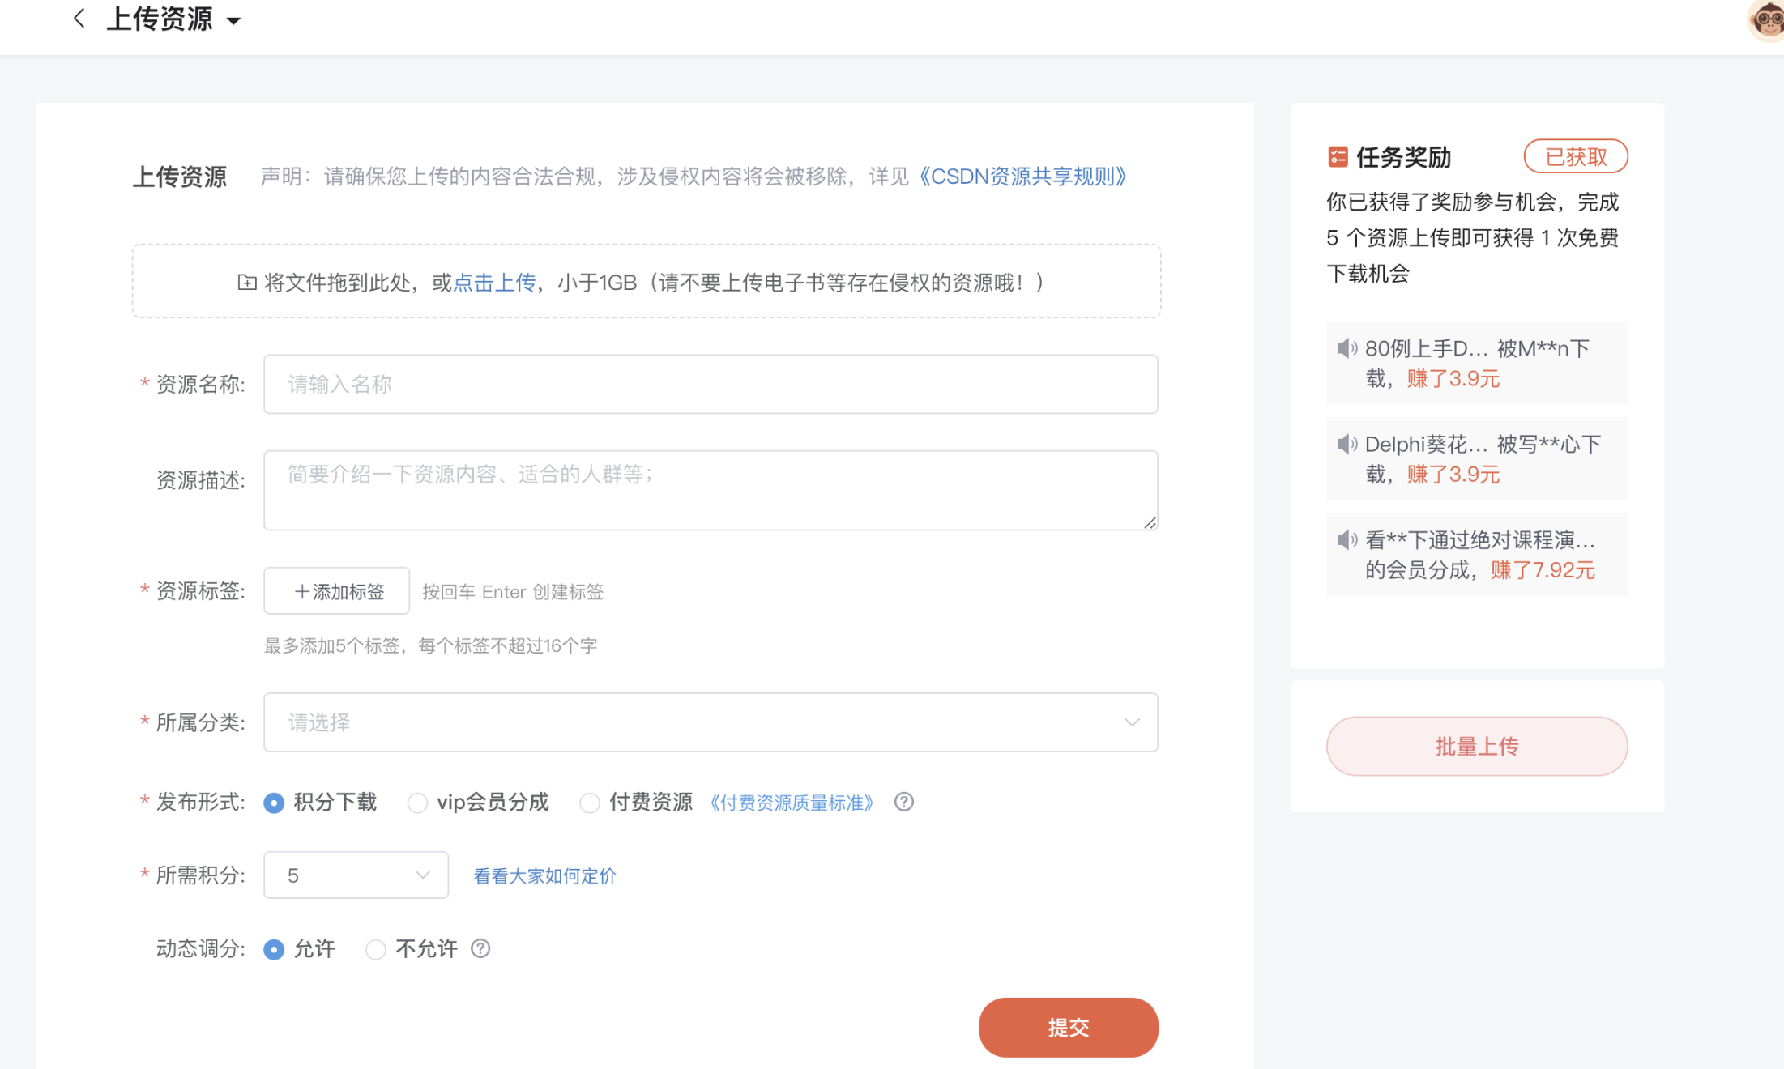The height and width of the screenshot is (1069, 1784).
Task: Click speaker icon beside Delphi葵花 notice
Action: 1347,445
